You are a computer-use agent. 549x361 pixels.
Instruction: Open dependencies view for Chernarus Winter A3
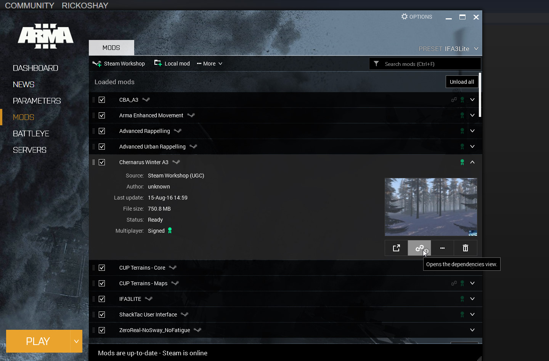[x=419, y=248]
